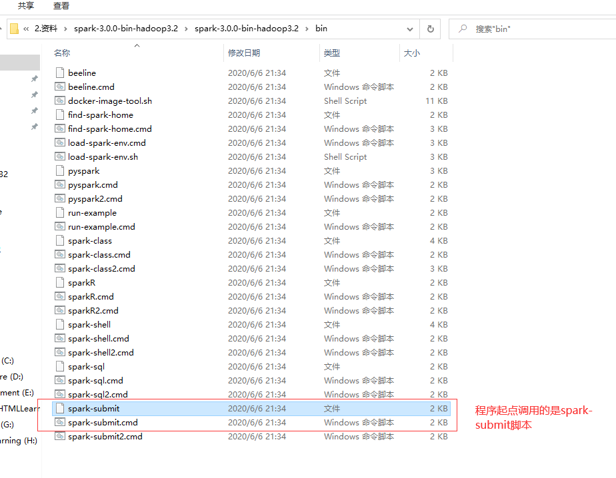This screenshot has height=478, width=616.
Task: Click the pyspark file icon
Action: (60, 170)
